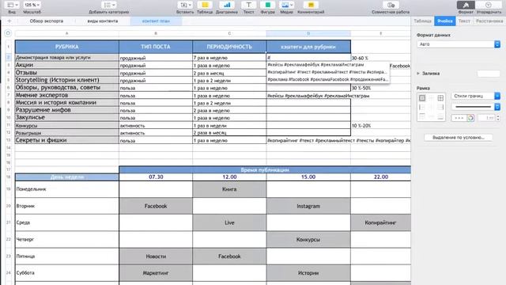506x285 pixels.
Task: Switch to sheet tab виды контента
Action: pos(103,21)
